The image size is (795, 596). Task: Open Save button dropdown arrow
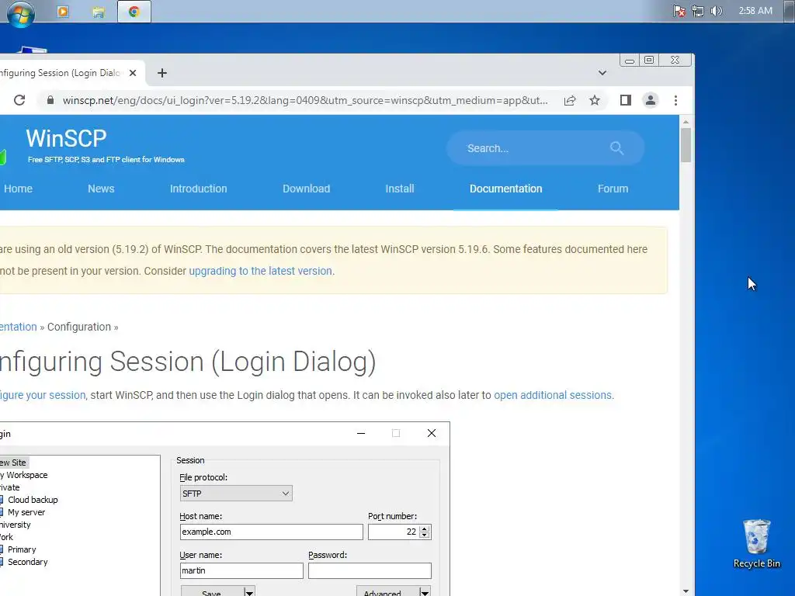[x=249, y=591]
